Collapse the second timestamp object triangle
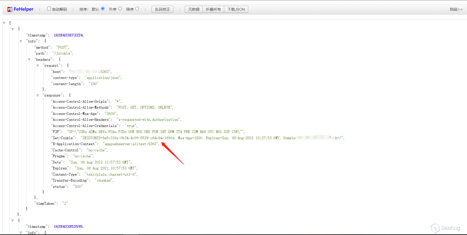Image resolution: width=467 pixels, height=235 pixels. (13, 220)
